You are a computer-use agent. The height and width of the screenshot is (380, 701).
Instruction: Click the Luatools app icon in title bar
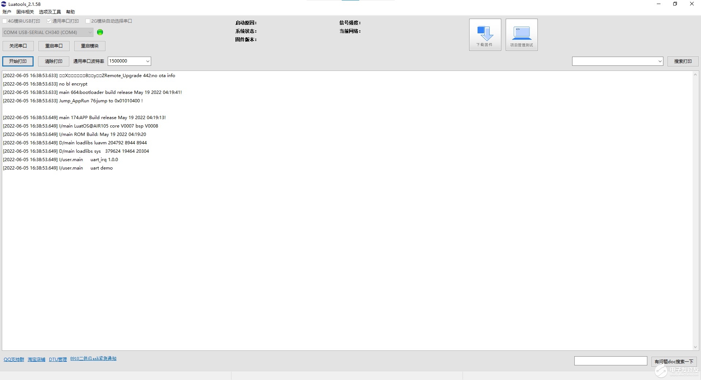point(4,4)
